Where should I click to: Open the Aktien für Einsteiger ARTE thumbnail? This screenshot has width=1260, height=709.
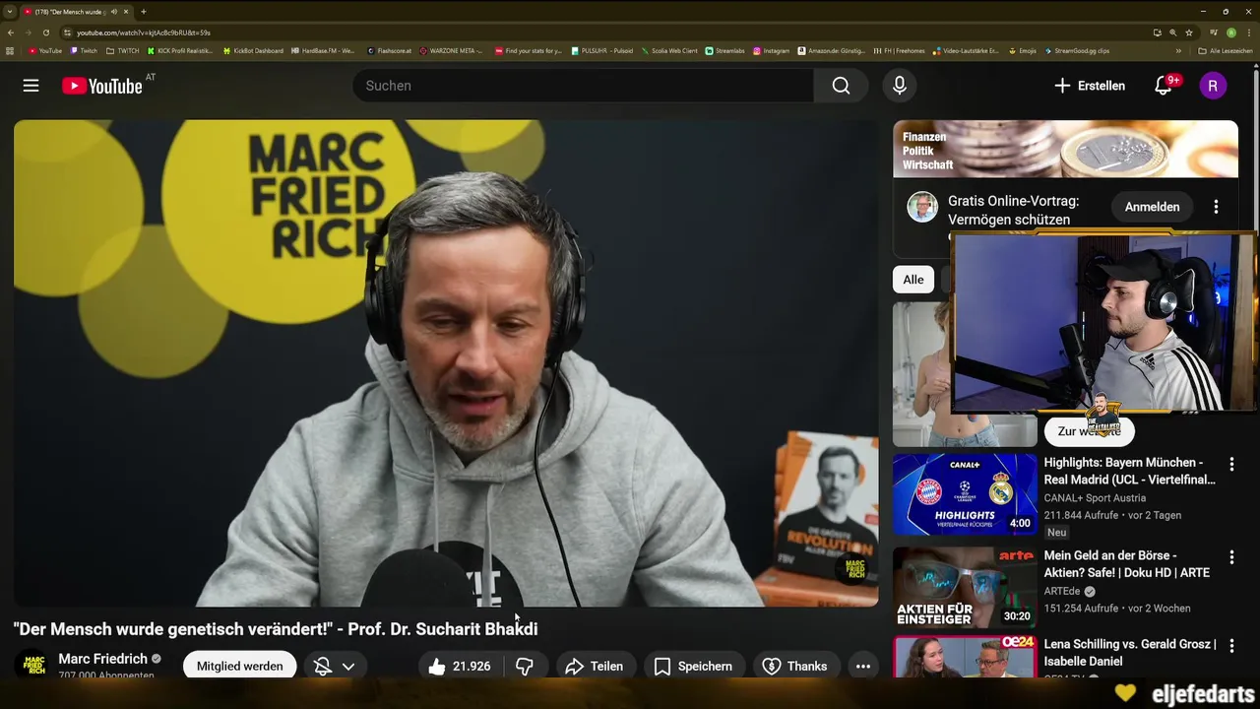click(965, 588)
